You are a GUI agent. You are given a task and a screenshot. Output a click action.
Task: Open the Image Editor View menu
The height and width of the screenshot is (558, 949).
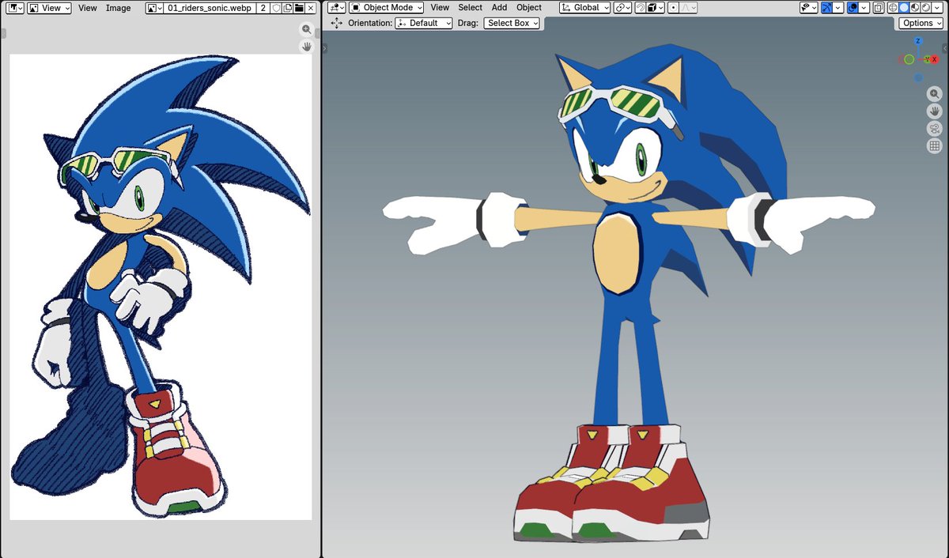tap(88, 8)
